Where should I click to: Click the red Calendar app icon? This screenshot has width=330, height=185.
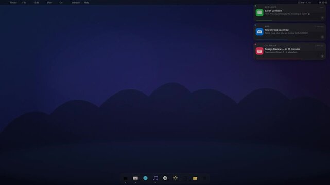(x=259, y=51)
